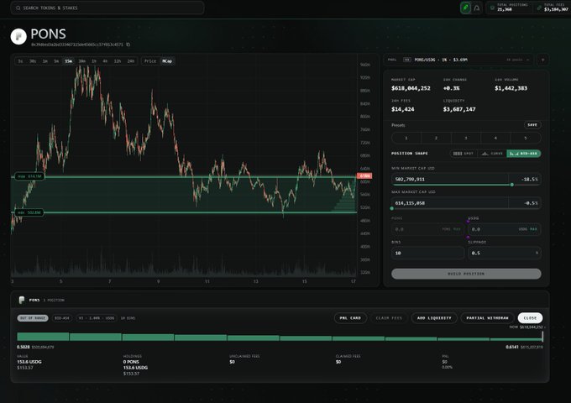Image resolution: width=571 pixels, height=403 pixels.
Task: Select Bid-Ask position shape
Action: click(524, 154)
